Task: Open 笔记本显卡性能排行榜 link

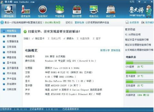Action: coord(137,40)
